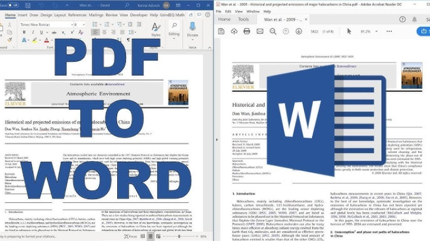Toggle Underline formatting
Screen dimensions: 430x241
pyautogui.click(x=41, y=32)
